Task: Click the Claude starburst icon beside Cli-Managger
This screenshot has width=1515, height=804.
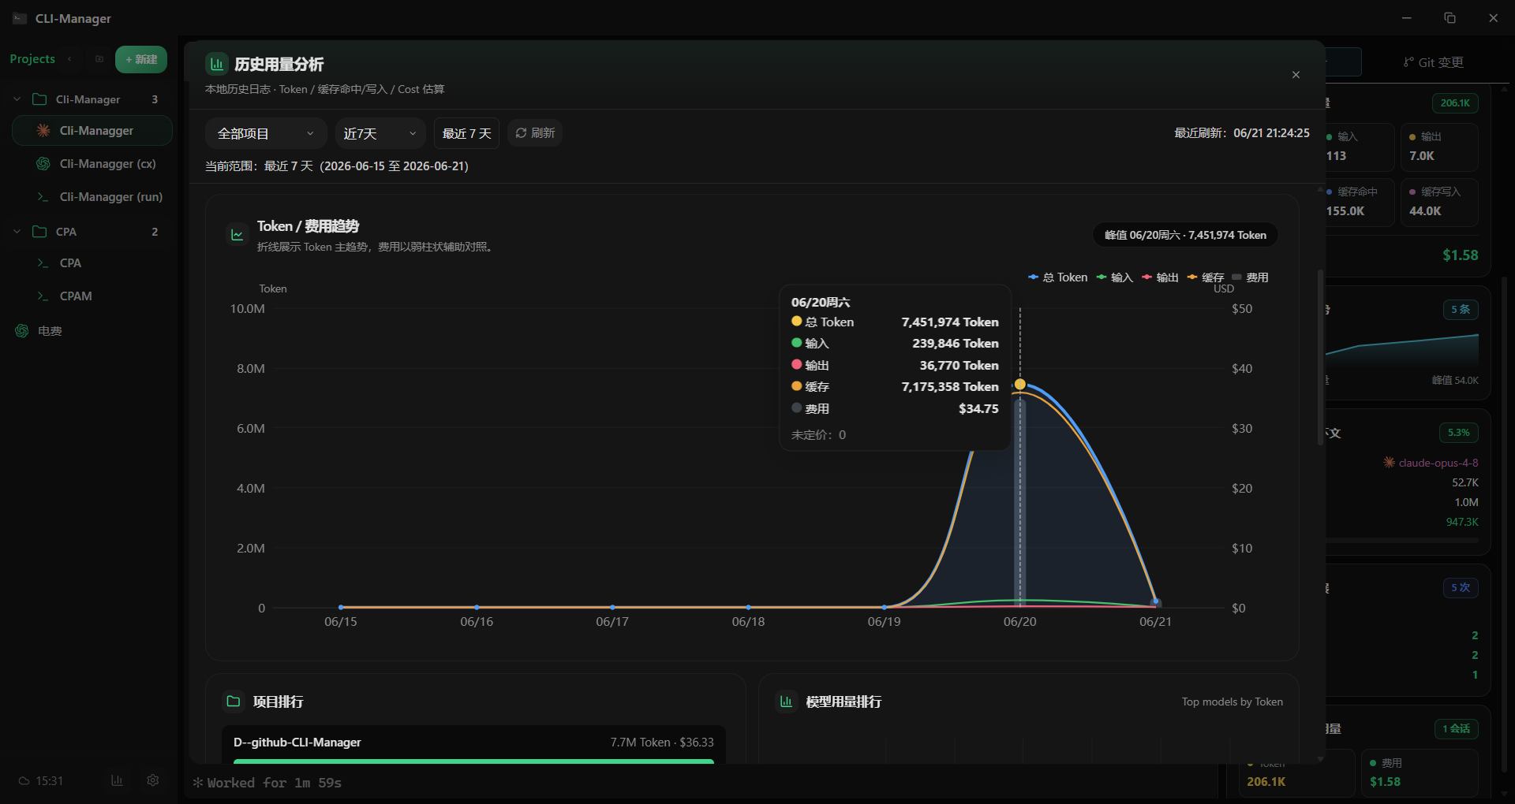Action: click(x=43, y=131)
